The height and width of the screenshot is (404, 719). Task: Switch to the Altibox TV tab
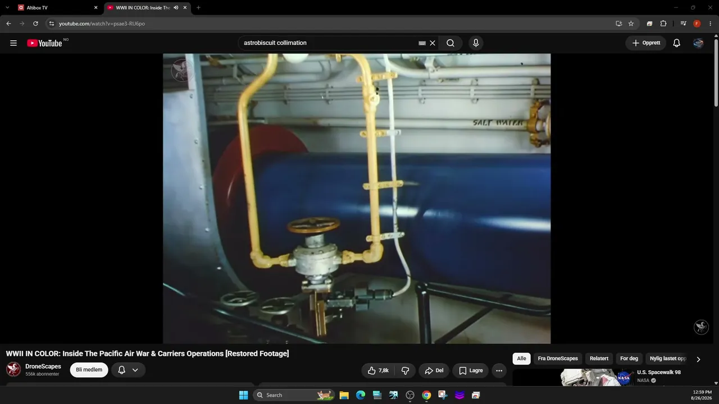[x=56, y=8]
